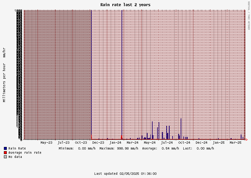Click the 'Last updated 02/05/2025 01:36:00' text

point(125,174)
